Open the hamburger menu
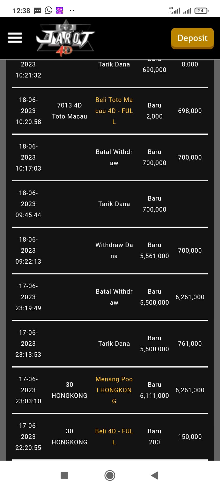The image size is (220, 490). click(15, 38)
